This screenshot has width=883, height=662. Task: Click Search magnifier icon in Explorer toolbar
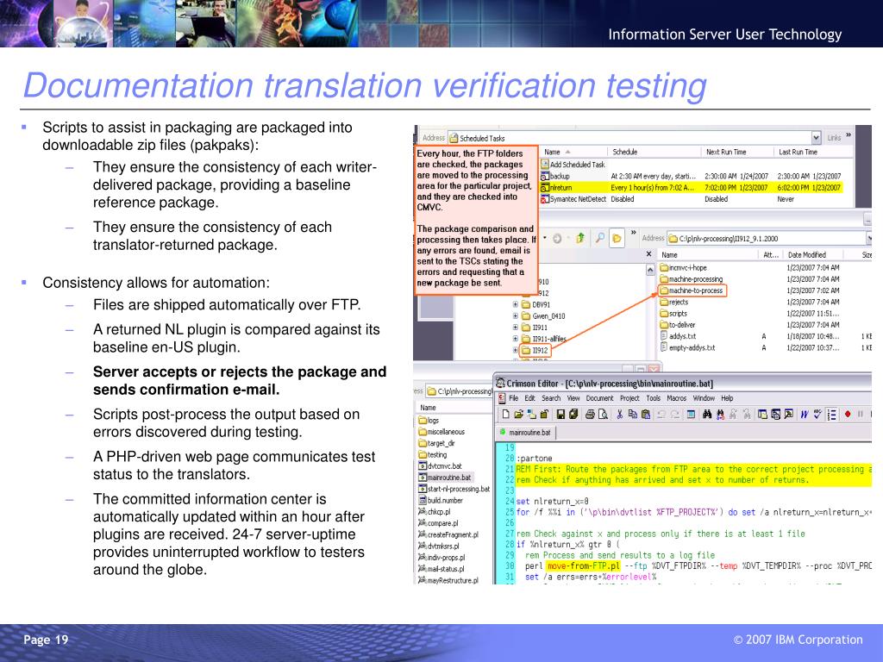click(x=600, y=238)
